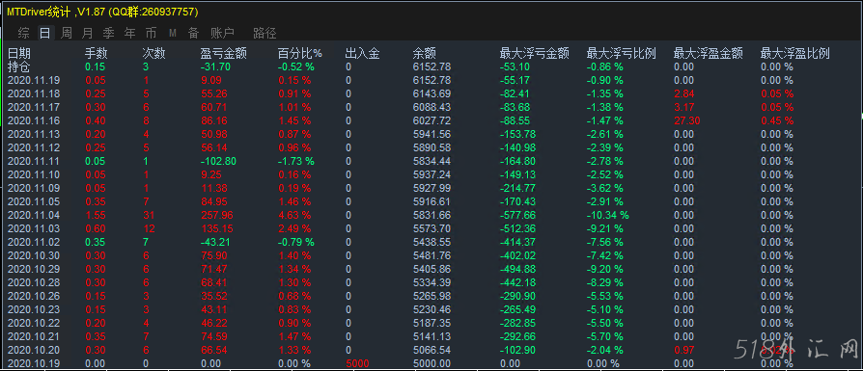Open the 路径 path tab

[x=264, y=33]
